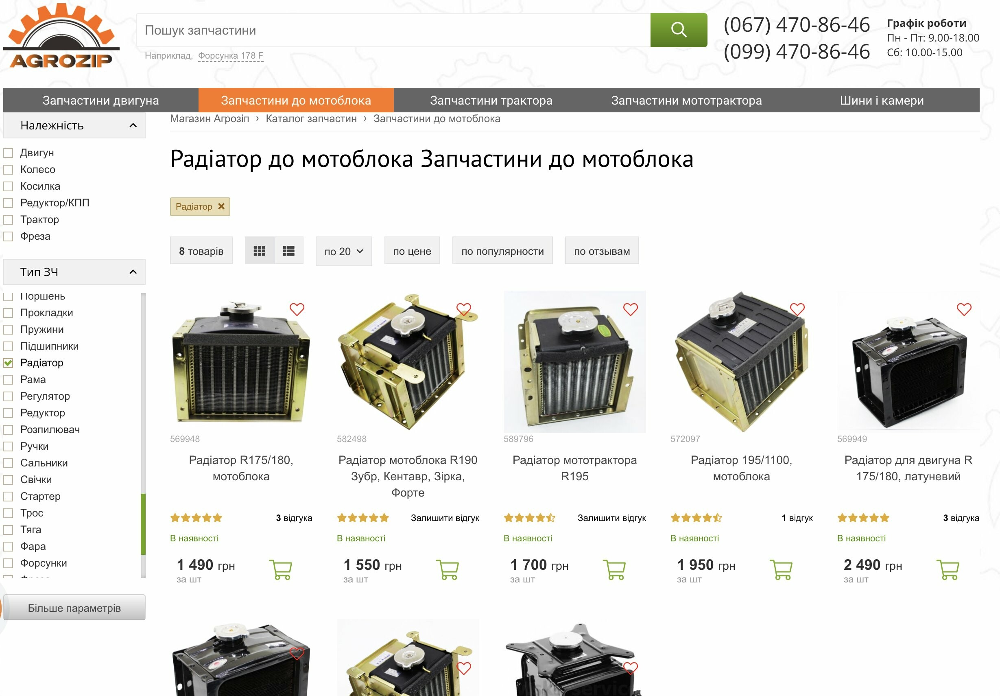
Task: Click the green search magnifier button
Action: (x=678, y=30)
